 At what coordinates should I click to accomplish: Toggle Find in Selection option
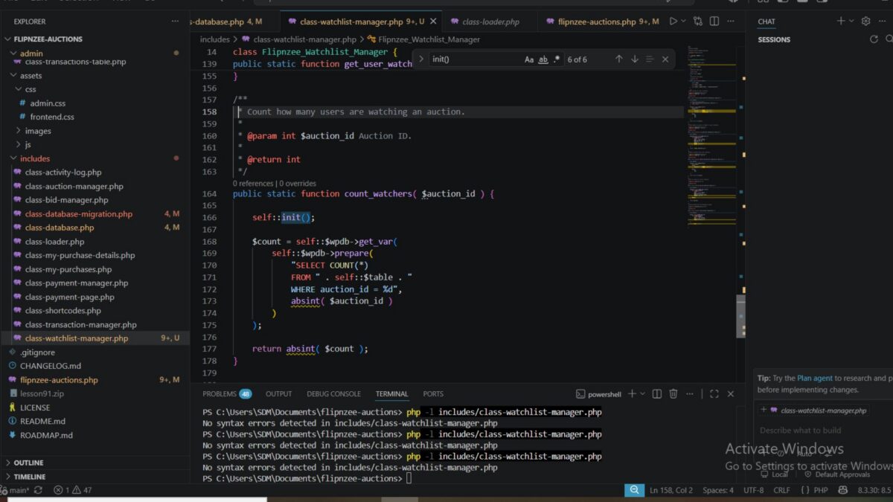click(x=650, y=59)
